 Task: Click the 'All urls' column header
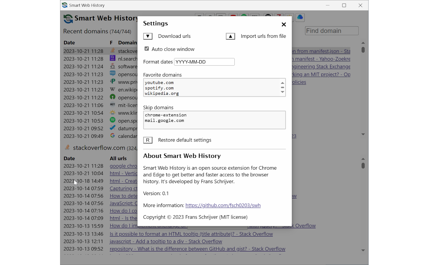[x=118, y=158]
